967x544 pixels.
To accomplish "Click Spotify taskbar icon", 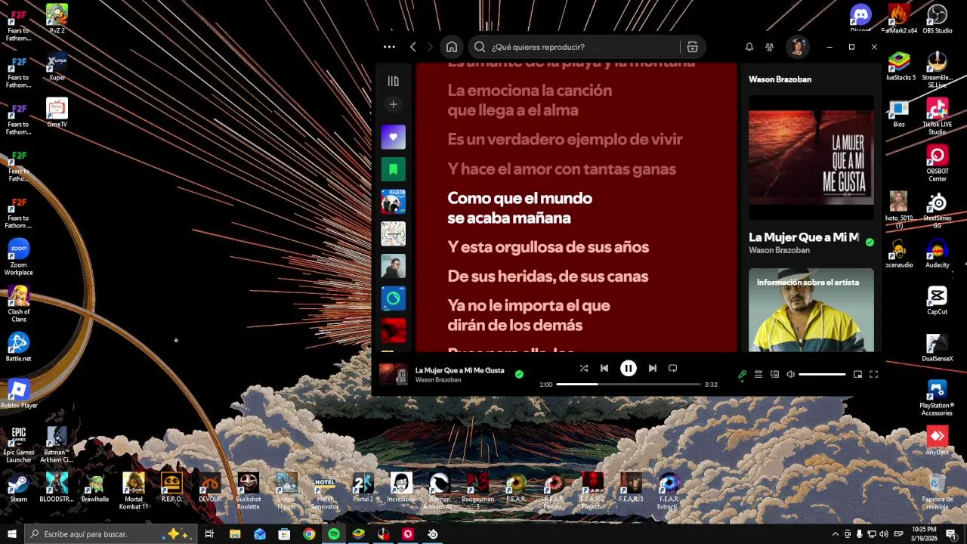I will click(x=334, y=534).
